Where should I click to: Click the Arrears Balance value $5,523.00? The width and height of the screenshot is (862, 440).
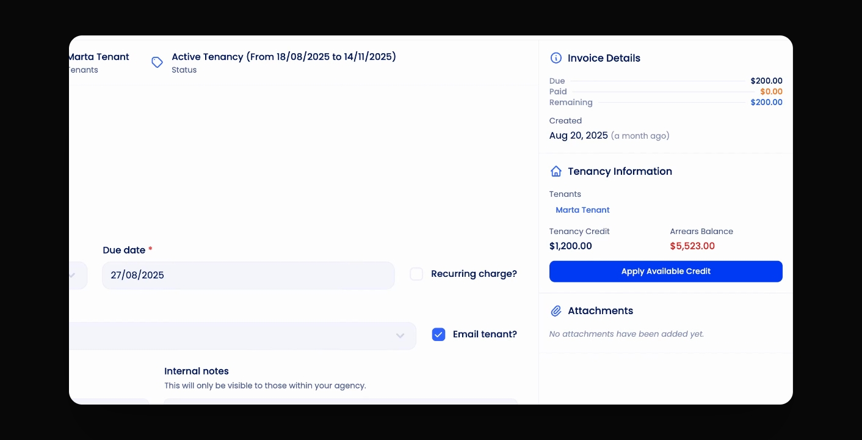click(692, 246)
